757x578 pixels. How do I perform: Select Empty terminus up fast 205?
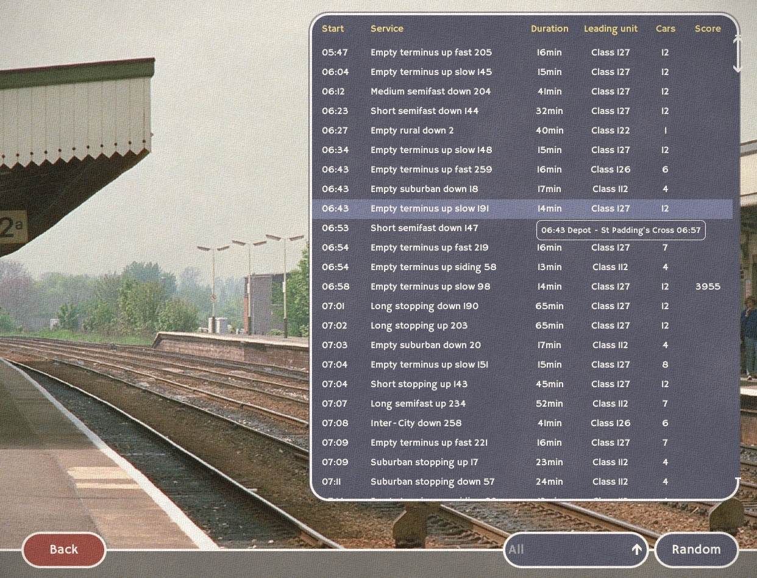click(x=522, y=52)
